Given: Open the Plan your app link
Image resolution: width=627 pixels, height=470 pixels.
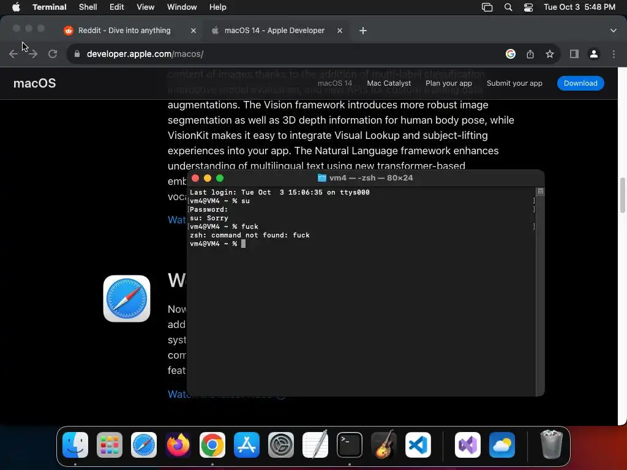Looking at the screenshot, I should (x=449, y=83).
